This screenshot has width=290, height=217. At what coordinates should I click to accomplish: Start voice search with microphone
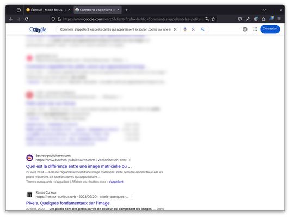pyautogui.click(x=185, y=29)
